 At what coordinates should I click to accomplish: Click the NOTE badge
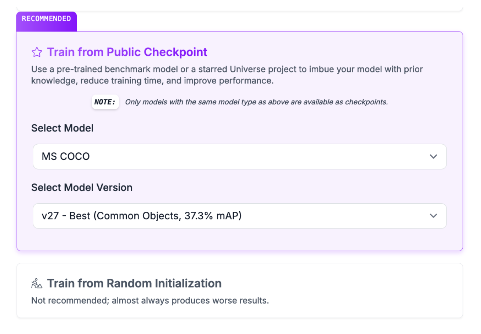[105, 102]
